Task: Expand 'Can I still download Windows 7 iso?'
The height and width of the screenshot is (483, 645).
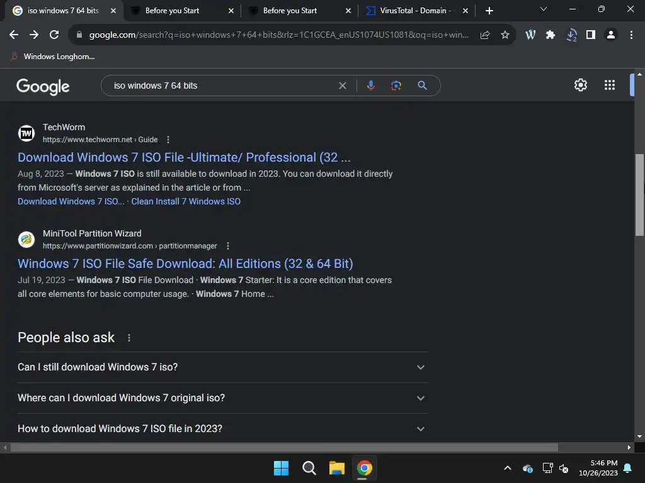Action: pos(222,367)
